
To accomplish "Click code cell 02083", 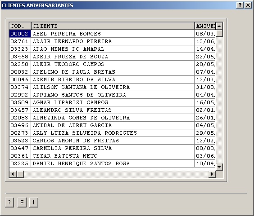I will coord(20,118).
